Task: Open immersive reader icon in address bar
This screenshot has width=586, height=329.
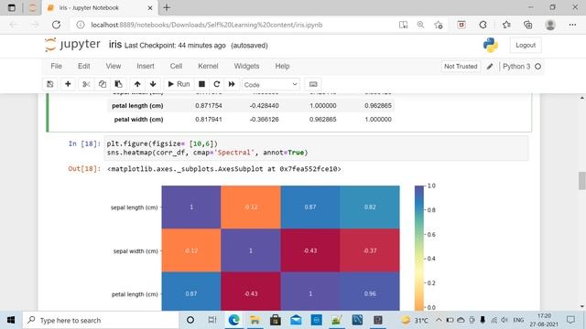Action: 403,25
